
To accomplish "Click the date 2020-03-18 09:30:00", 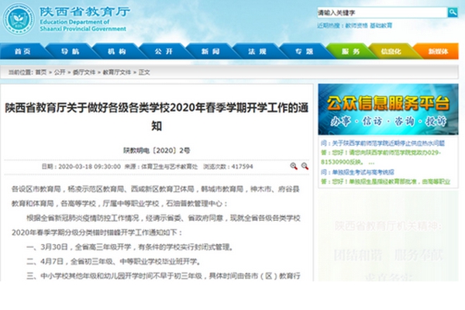I will (90, 167).
